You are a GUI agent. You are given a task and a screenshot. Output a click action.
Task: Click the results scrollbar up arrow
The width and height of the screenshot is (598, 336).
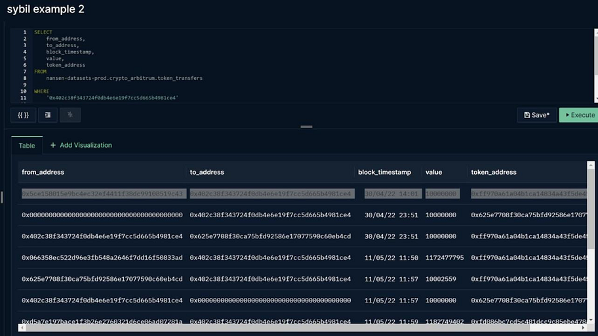(591, 165)
